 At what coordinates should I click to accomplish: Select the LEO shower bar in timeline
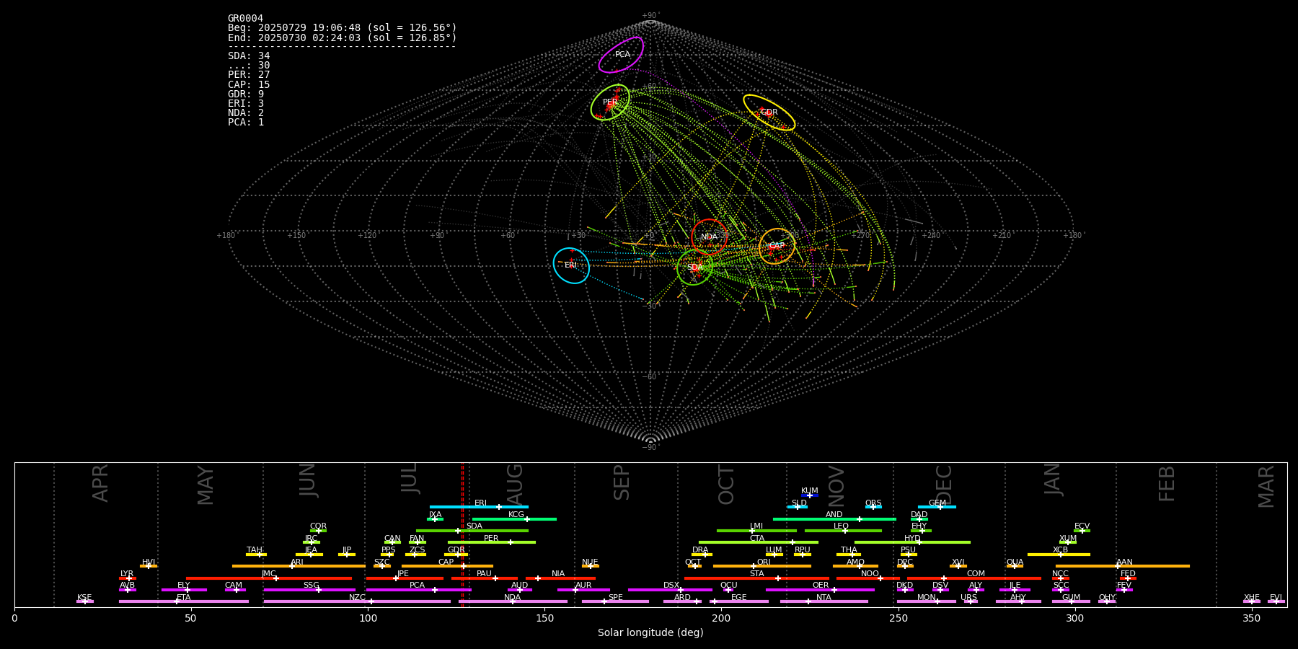tap(843, 531)
